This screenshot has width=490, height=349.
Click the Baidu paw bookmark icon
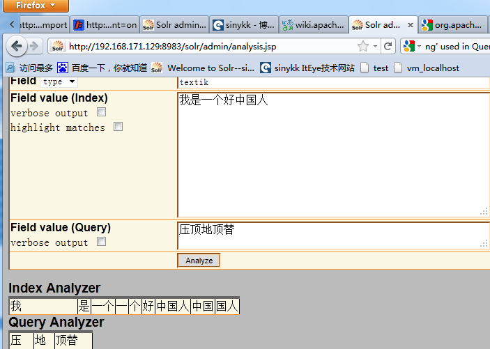(x=63, y=68)
